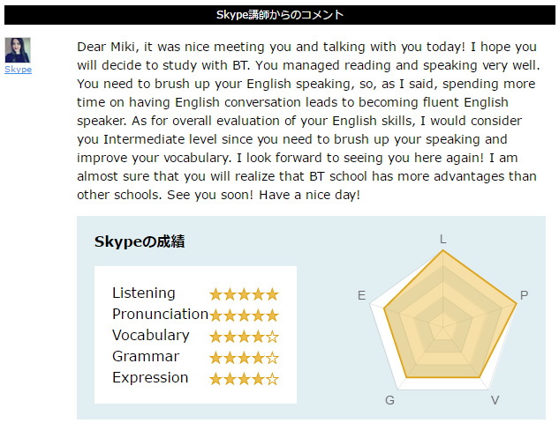This screenshot has height=423, width=559.
Task: Click the Skype講師からのコメント header bar
Action: [280, 15]
